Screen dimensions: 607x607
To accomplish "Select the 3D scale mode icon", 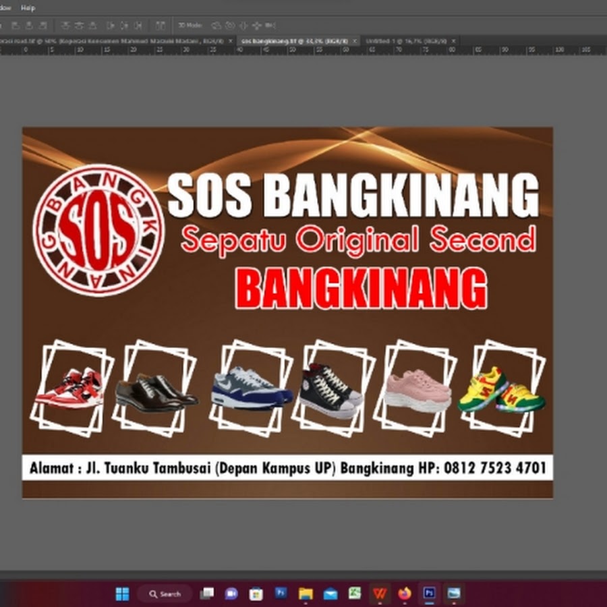I will (x=270, y=26).
